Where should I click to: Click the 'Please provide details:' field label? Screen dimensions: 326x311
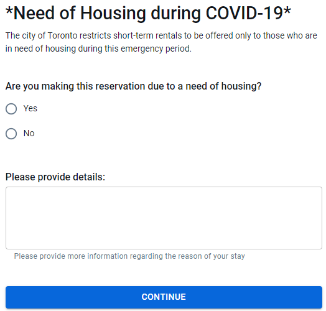[x=55, y=177]
